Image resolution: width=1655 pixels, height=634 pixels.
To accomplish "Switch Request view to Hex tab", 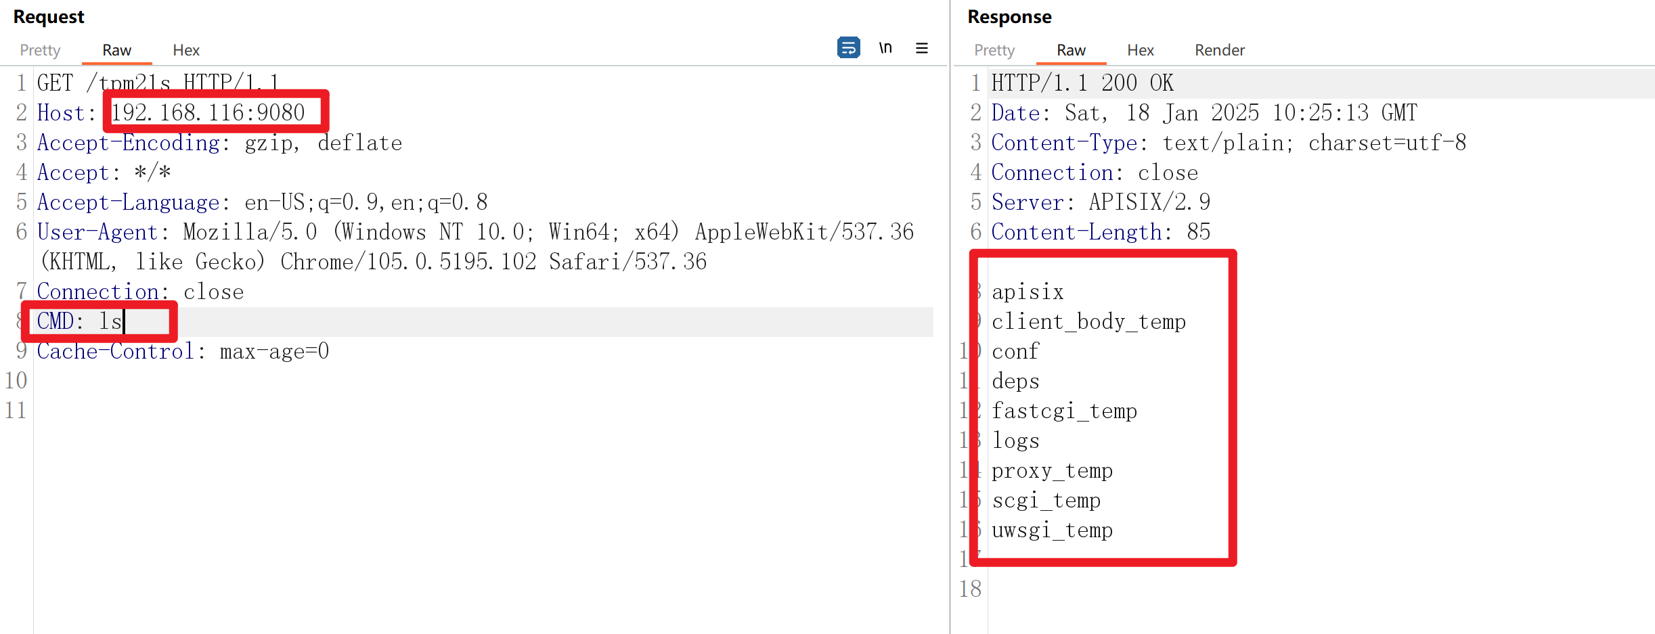I will click(186, 50).
